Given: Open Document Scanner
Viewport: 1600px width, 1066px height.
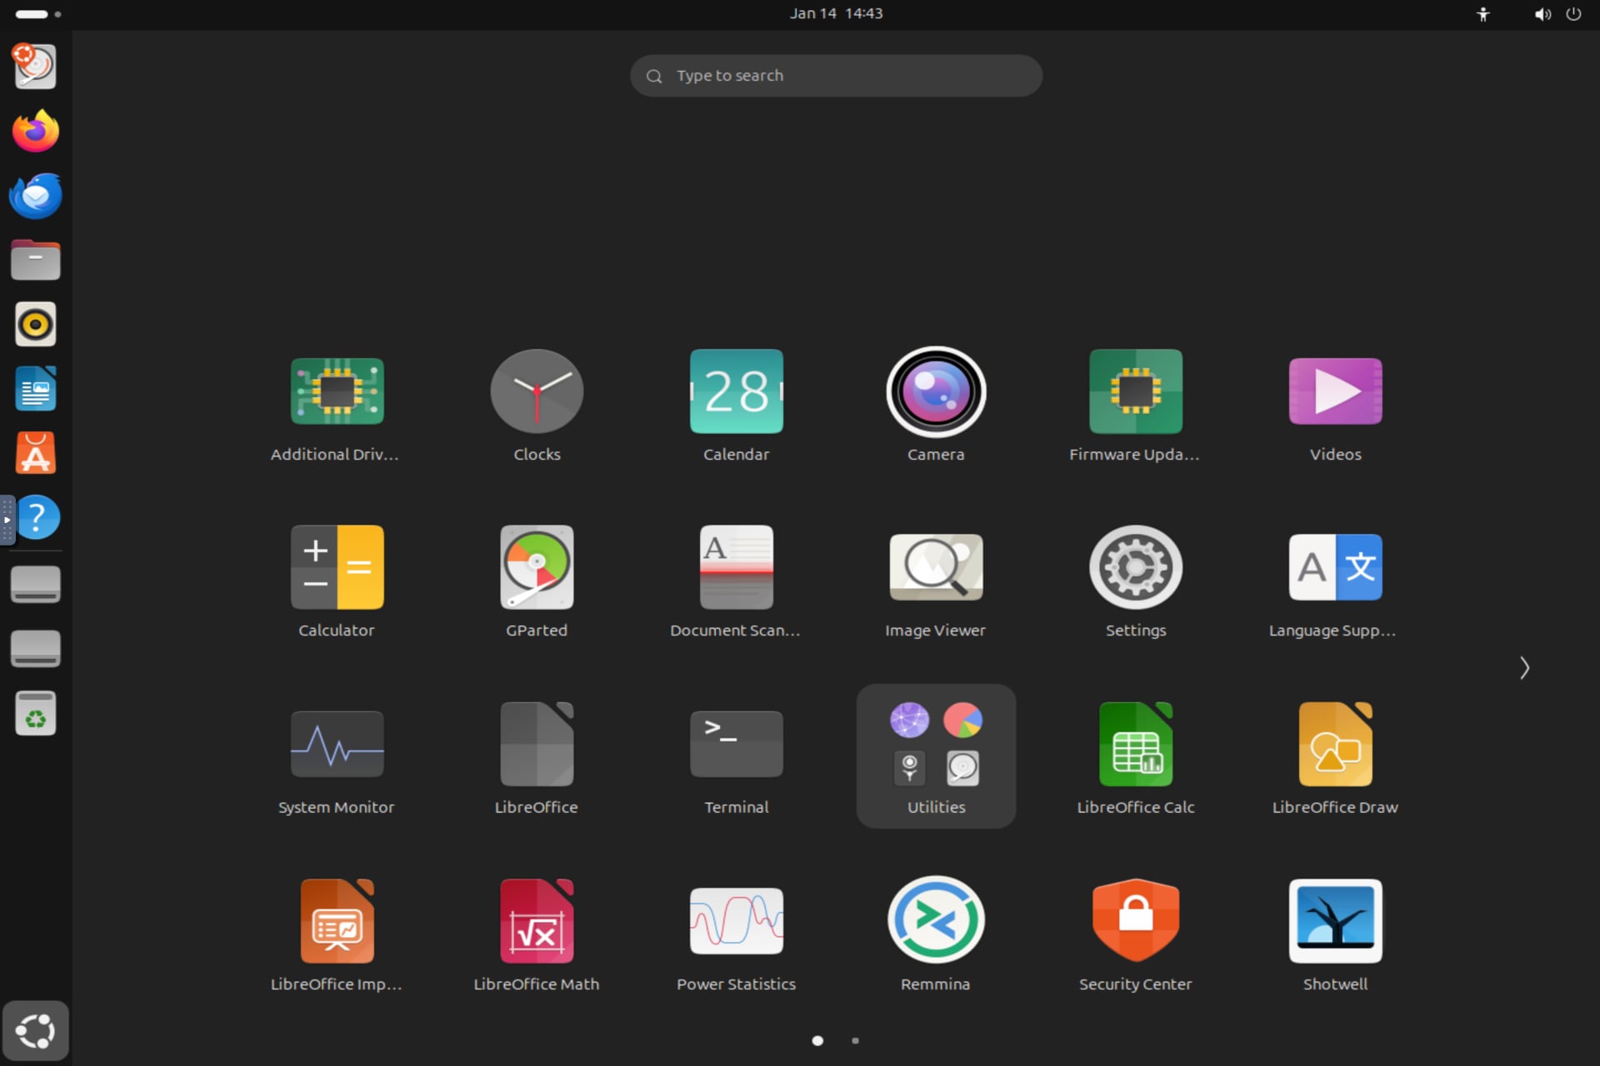Looking at the screenshot, I should pos(736,582).
